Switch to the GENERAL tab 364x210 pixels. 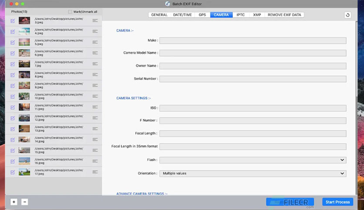[159, 15]
